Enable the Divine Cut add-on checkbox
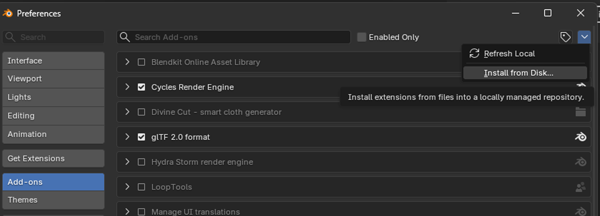This screenshot has height=216, width=600. click(x=141, y=112)
